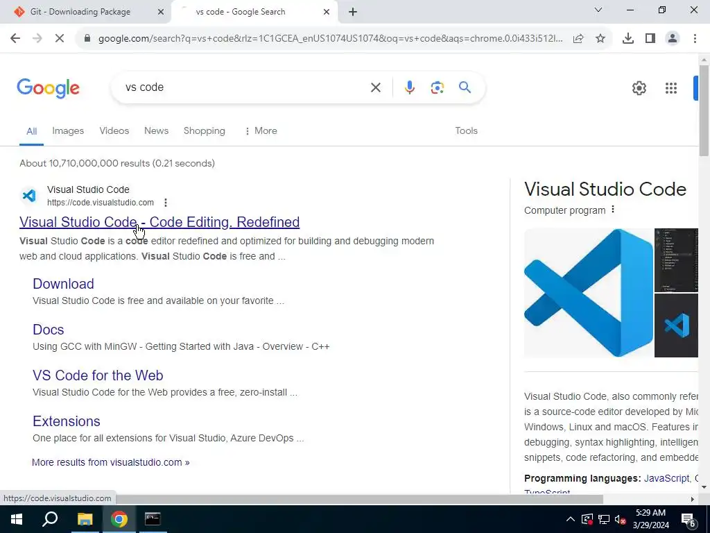Viewport: 710px width, 533px height.
Task: Go back using the browser back arrow
Action: pos(15,39)
